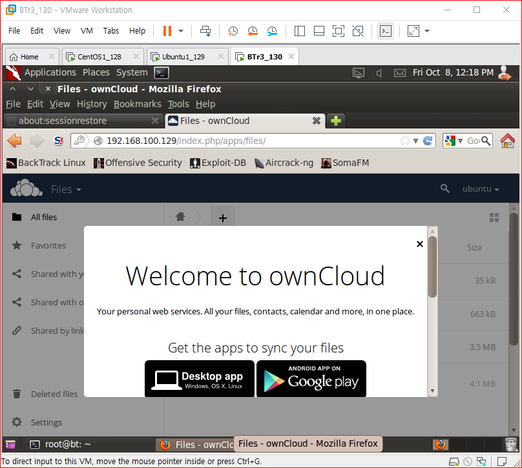Expand the stretch display dropdown arrow
The image size is (522, 468).
click(x=427, y=31)
